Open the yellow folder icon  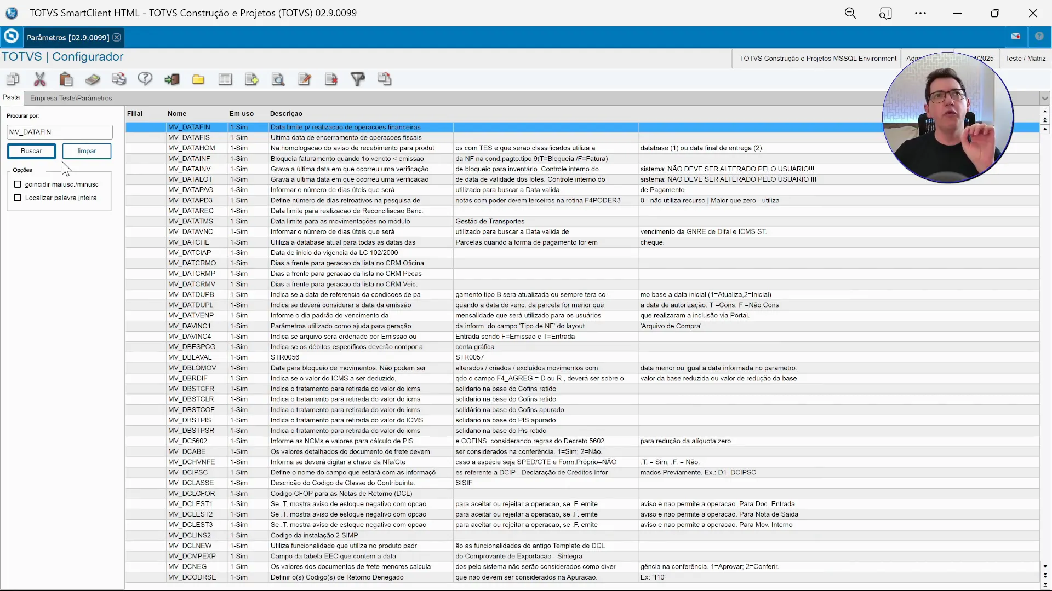click(198, 79)
